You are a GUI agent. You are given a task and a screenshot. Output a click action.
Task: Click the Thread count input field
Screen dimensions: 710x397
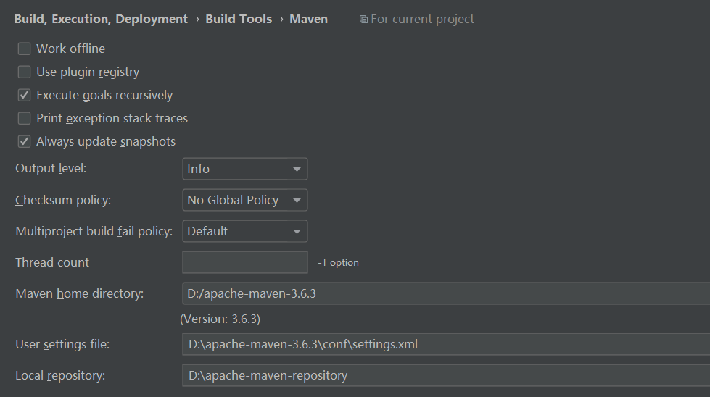tap(245, 262)
